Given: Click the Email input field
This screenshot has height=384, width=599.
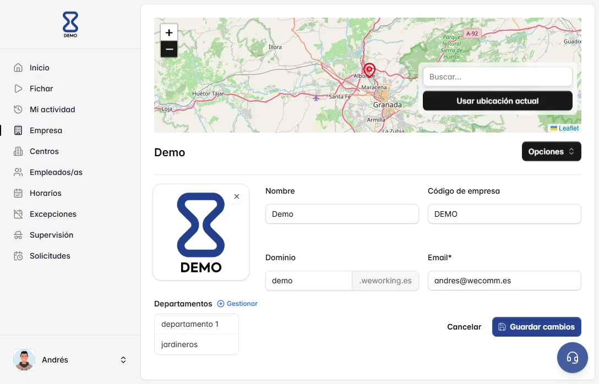Looking at the screenshot, I should pos(504,281).
